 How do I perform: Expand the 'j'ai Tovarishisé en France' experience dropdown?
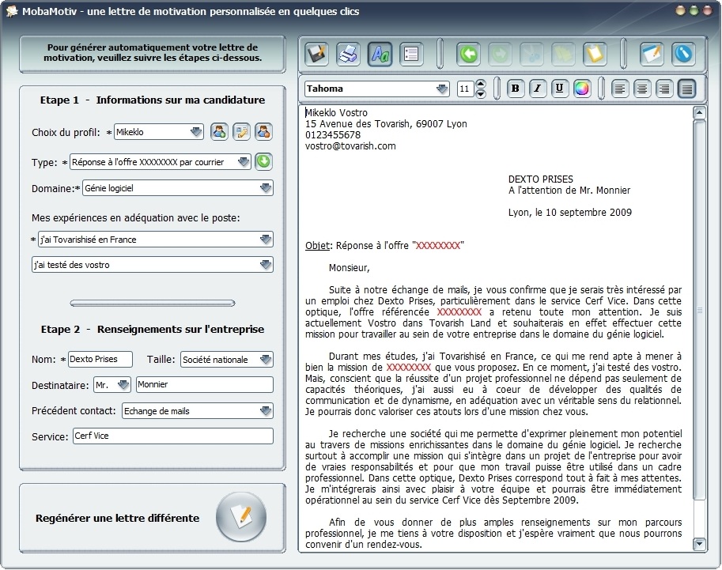[x=156, y=240]
